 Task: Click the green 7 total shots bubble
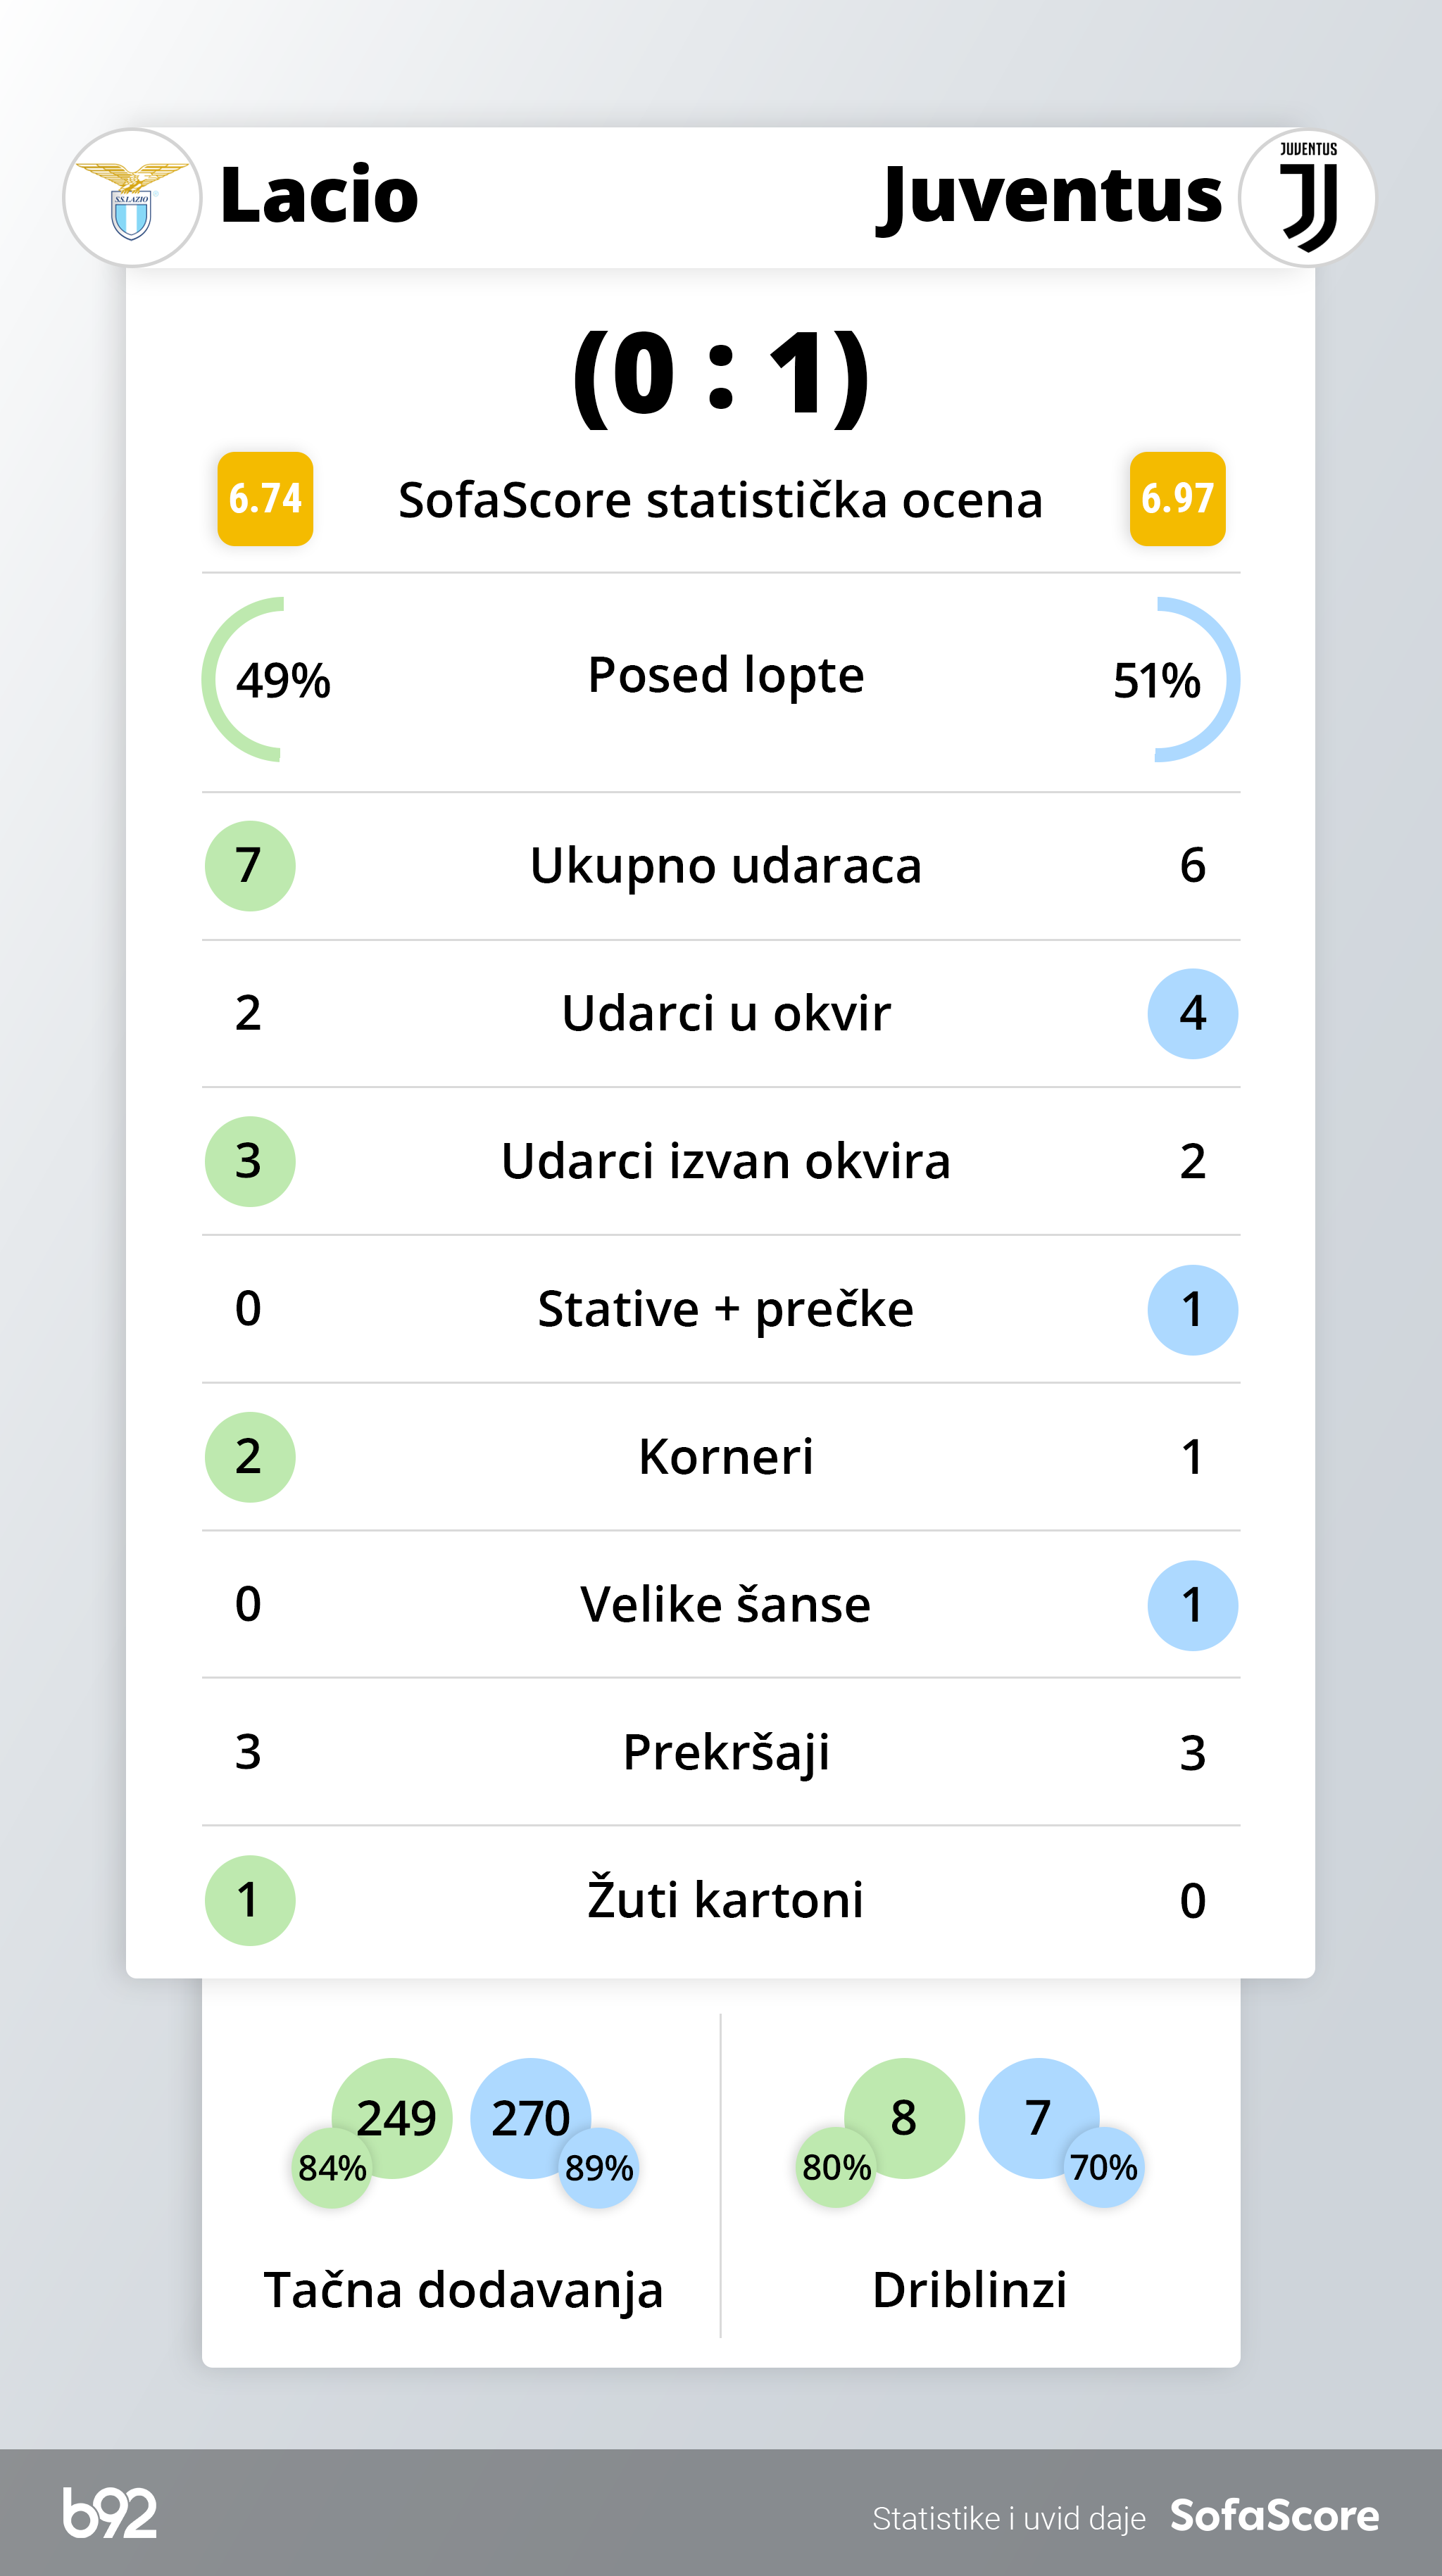(249, 865)
